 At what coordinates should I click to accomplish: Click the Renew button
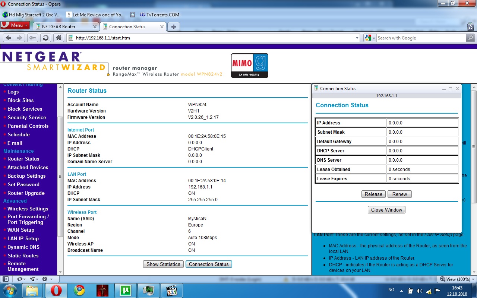pos(399,194)
